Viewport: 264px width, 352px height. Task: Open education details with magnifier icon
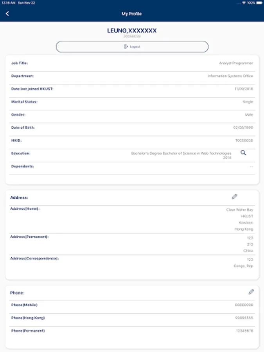pyautogui.click(x=243, y=153)
